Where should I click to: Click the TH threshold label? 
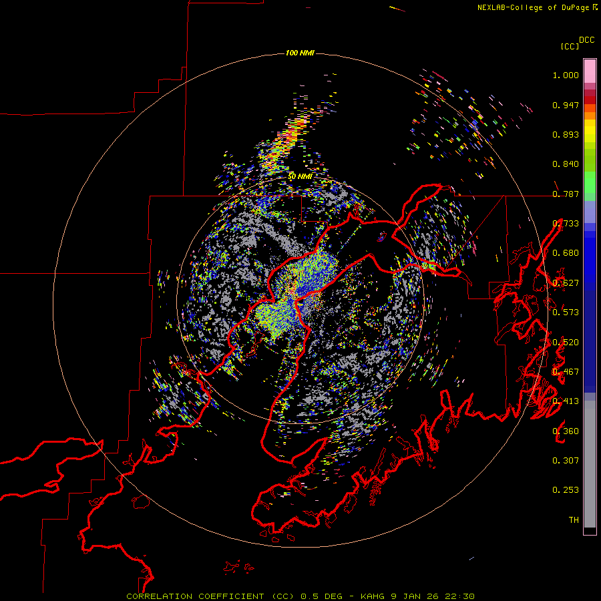(x=574, y=520)
